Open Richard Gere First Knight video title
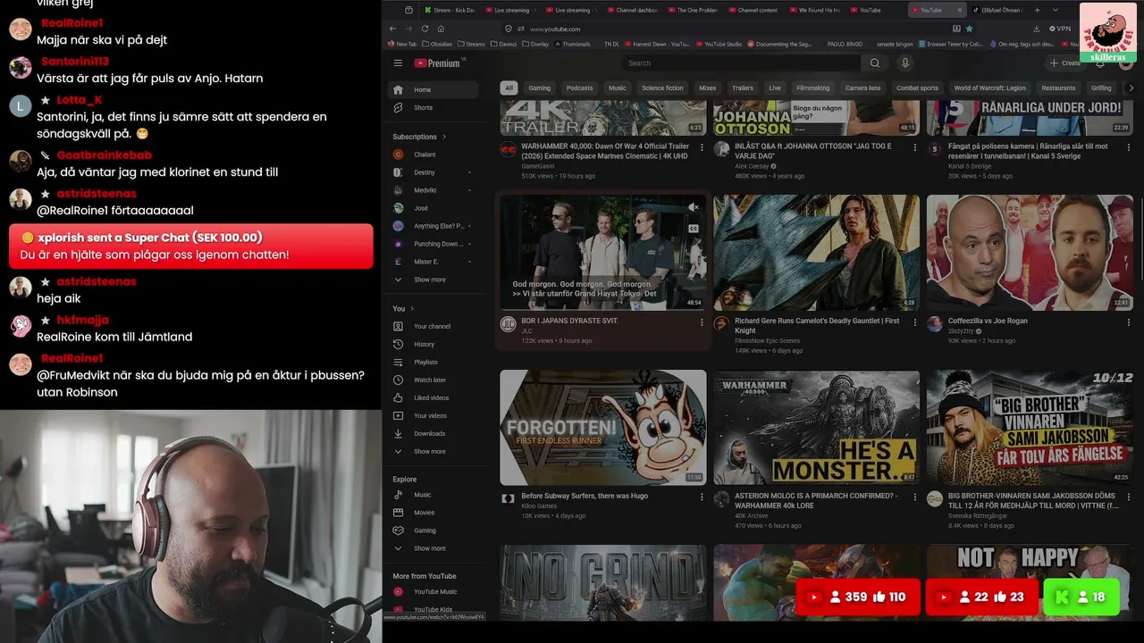This screenshot has height=643, width=1144. (817, 325)
